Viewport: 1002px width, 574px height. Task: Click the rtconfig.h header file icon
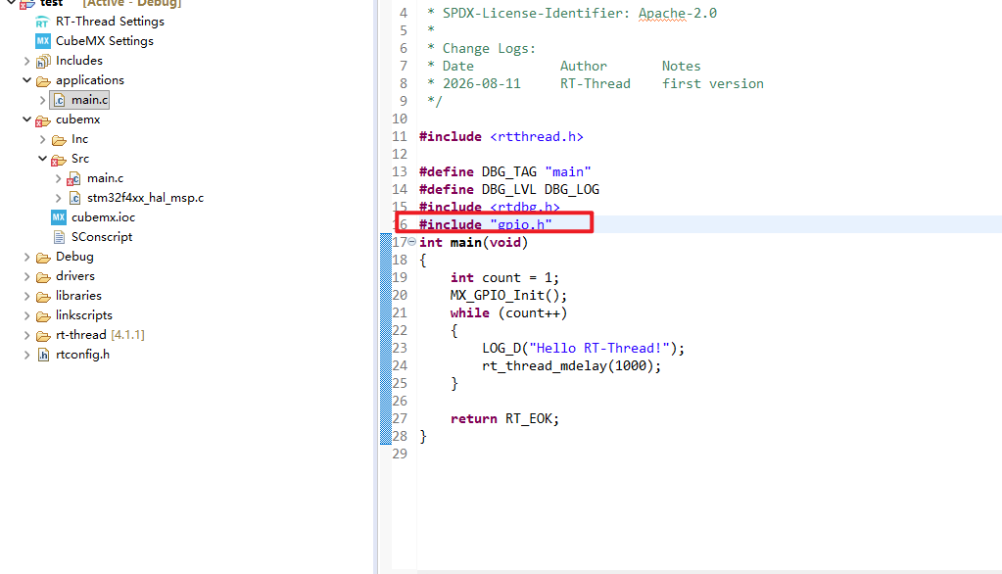coord(43,355)
